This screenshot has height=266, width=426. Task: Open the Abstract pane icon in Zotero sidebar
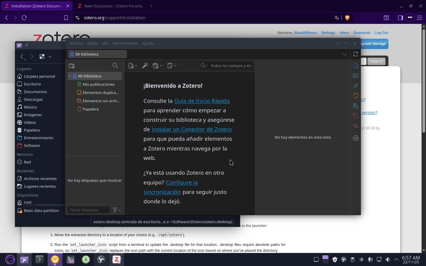(x=356, y=76)
